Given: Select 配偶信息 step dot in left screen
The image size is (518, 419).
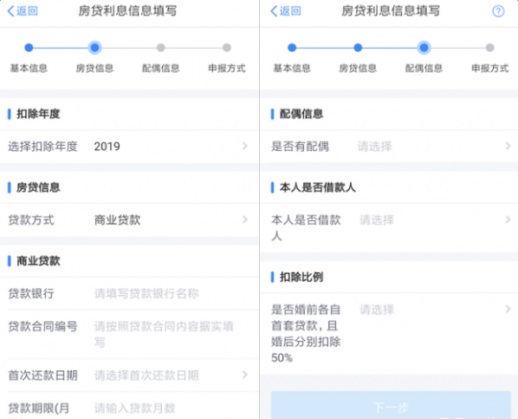Looking at the screenshot, I should (161, 48).
